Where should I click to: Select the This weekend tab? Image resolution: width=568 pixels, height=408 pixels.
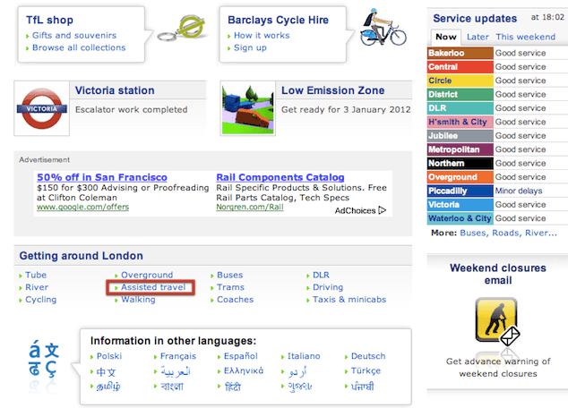(525, 37)
